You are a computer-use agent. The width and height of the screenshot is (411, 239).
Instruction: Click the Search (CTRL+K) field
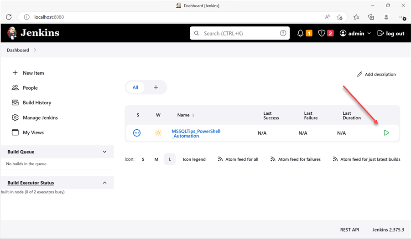click(x=239, y=33)
